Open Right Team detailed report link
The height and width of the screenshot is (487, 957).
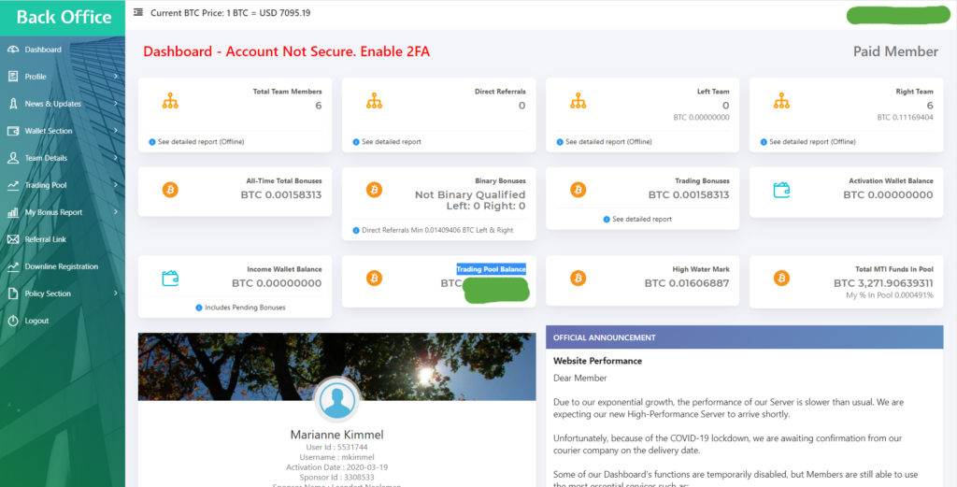(808, 141)
